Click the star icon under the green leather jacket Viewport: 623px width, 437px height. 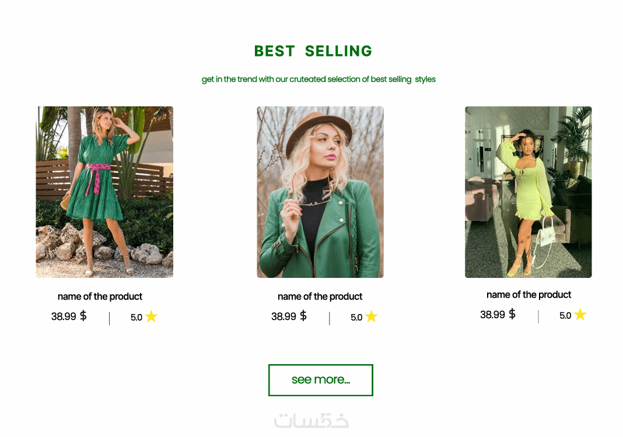coord(372,316)
